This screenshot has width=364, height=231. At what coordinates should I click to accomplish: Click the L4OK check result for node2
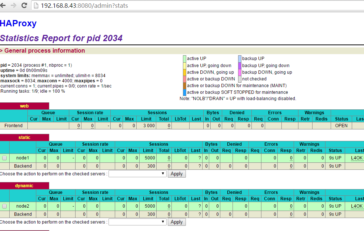(357, 206)
